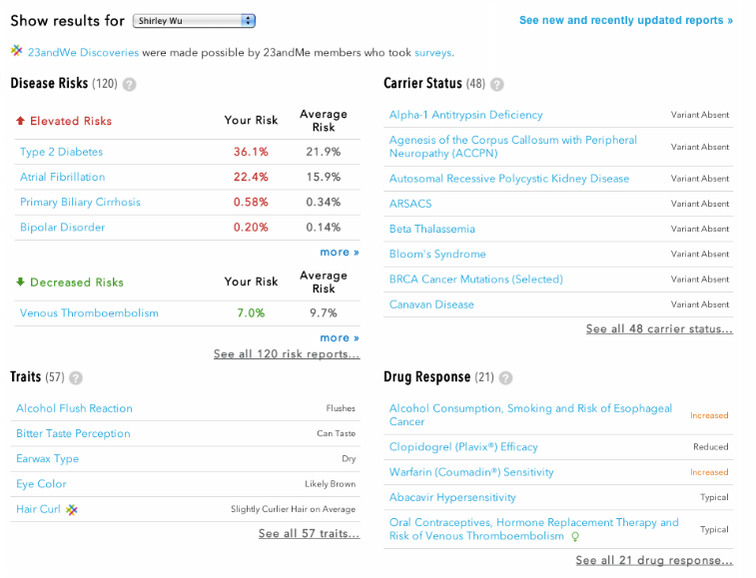The width and height of the screenshot is (756, 578).
Task: View Autosomal Recessive Polycystic Kidney Disease
Action: [x=509, y=179]
